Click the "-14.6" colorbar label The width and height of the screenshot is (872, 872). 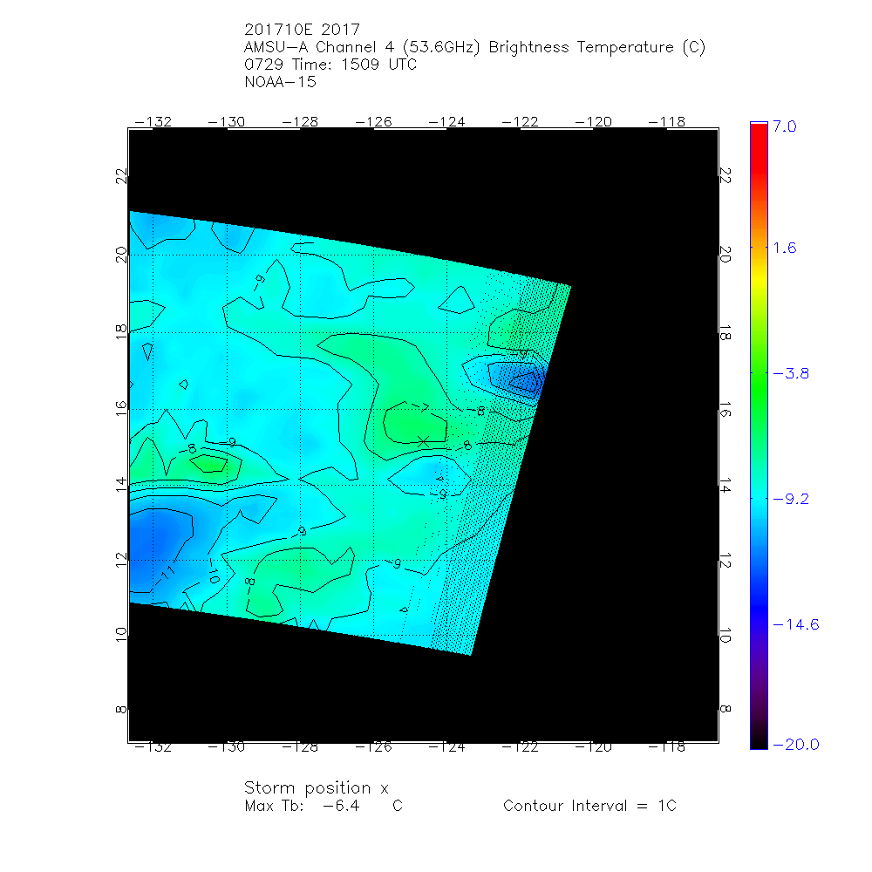pyautogui.click(x=796, y=624)
